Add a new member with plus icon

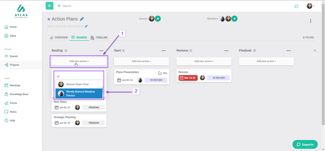[x=235, y=19]
